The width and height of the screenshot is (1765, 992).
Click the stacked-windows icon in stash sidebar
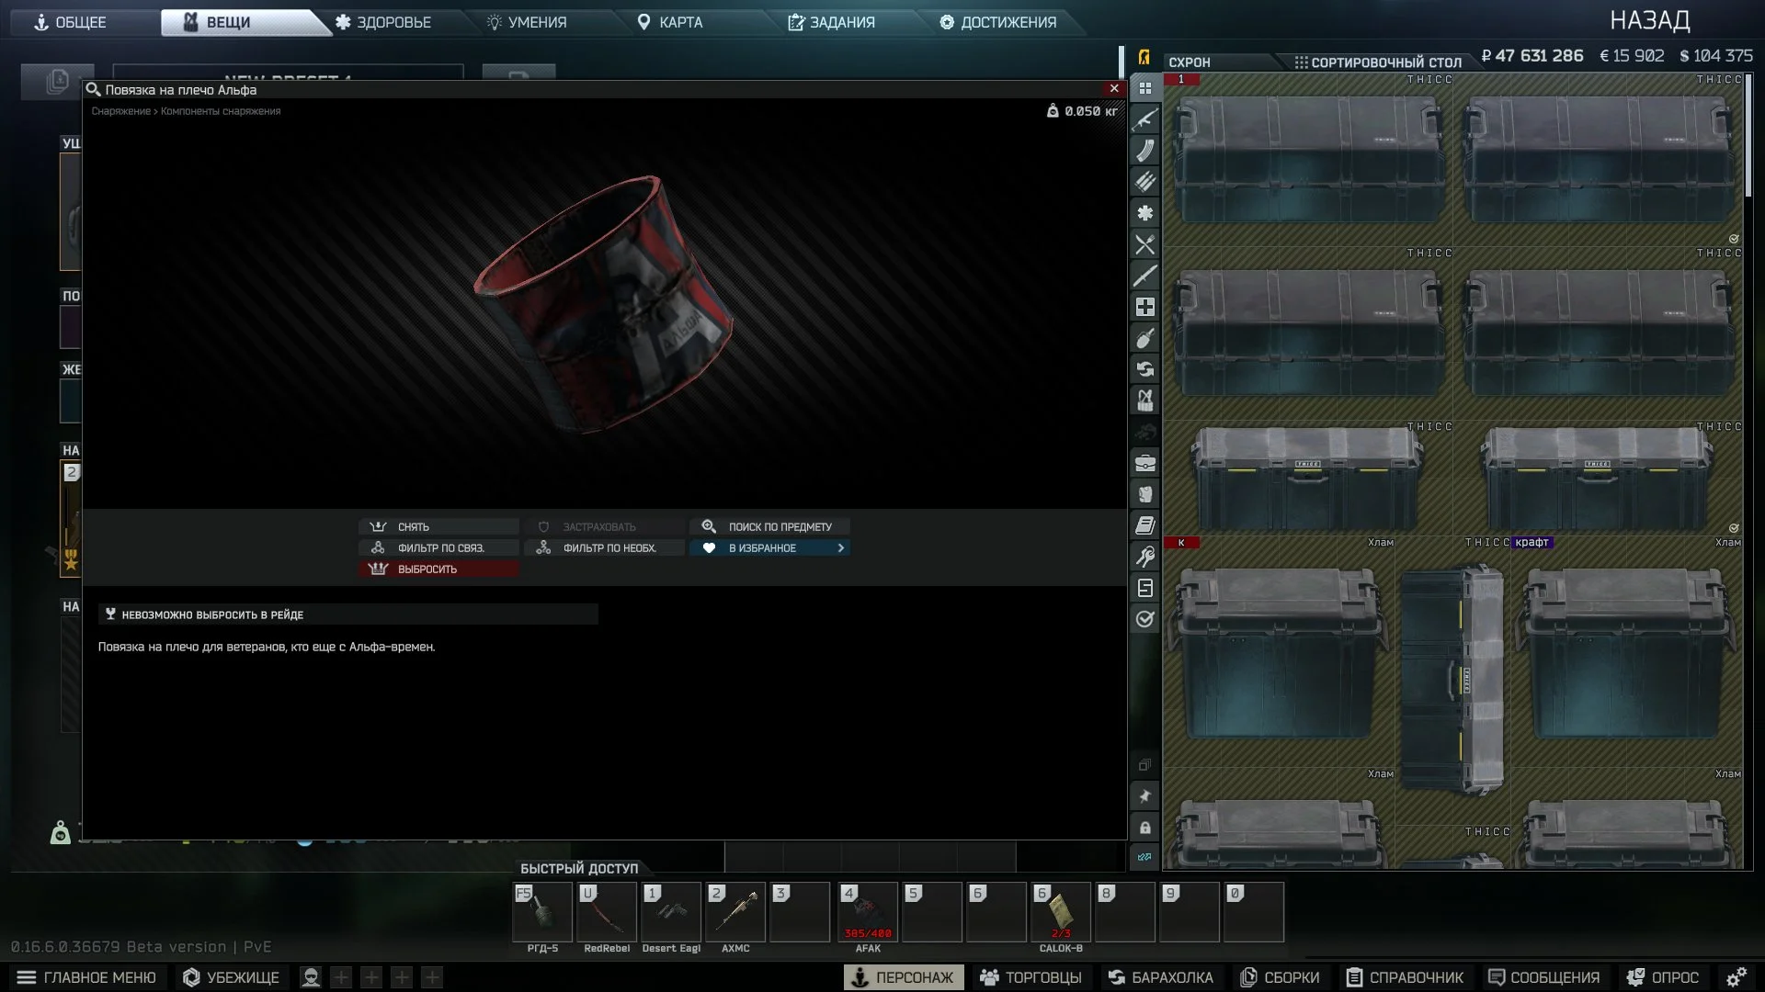click(1144, 765)
